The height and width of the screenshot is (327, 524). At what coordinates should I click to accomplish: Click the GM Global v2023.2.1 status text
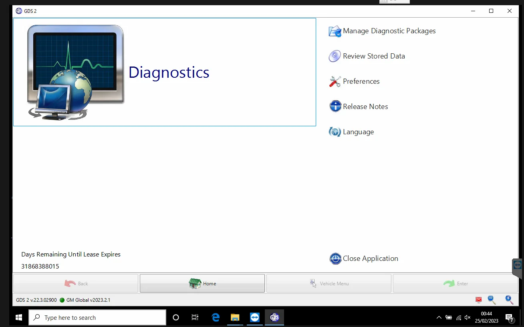tap(89, 300)
